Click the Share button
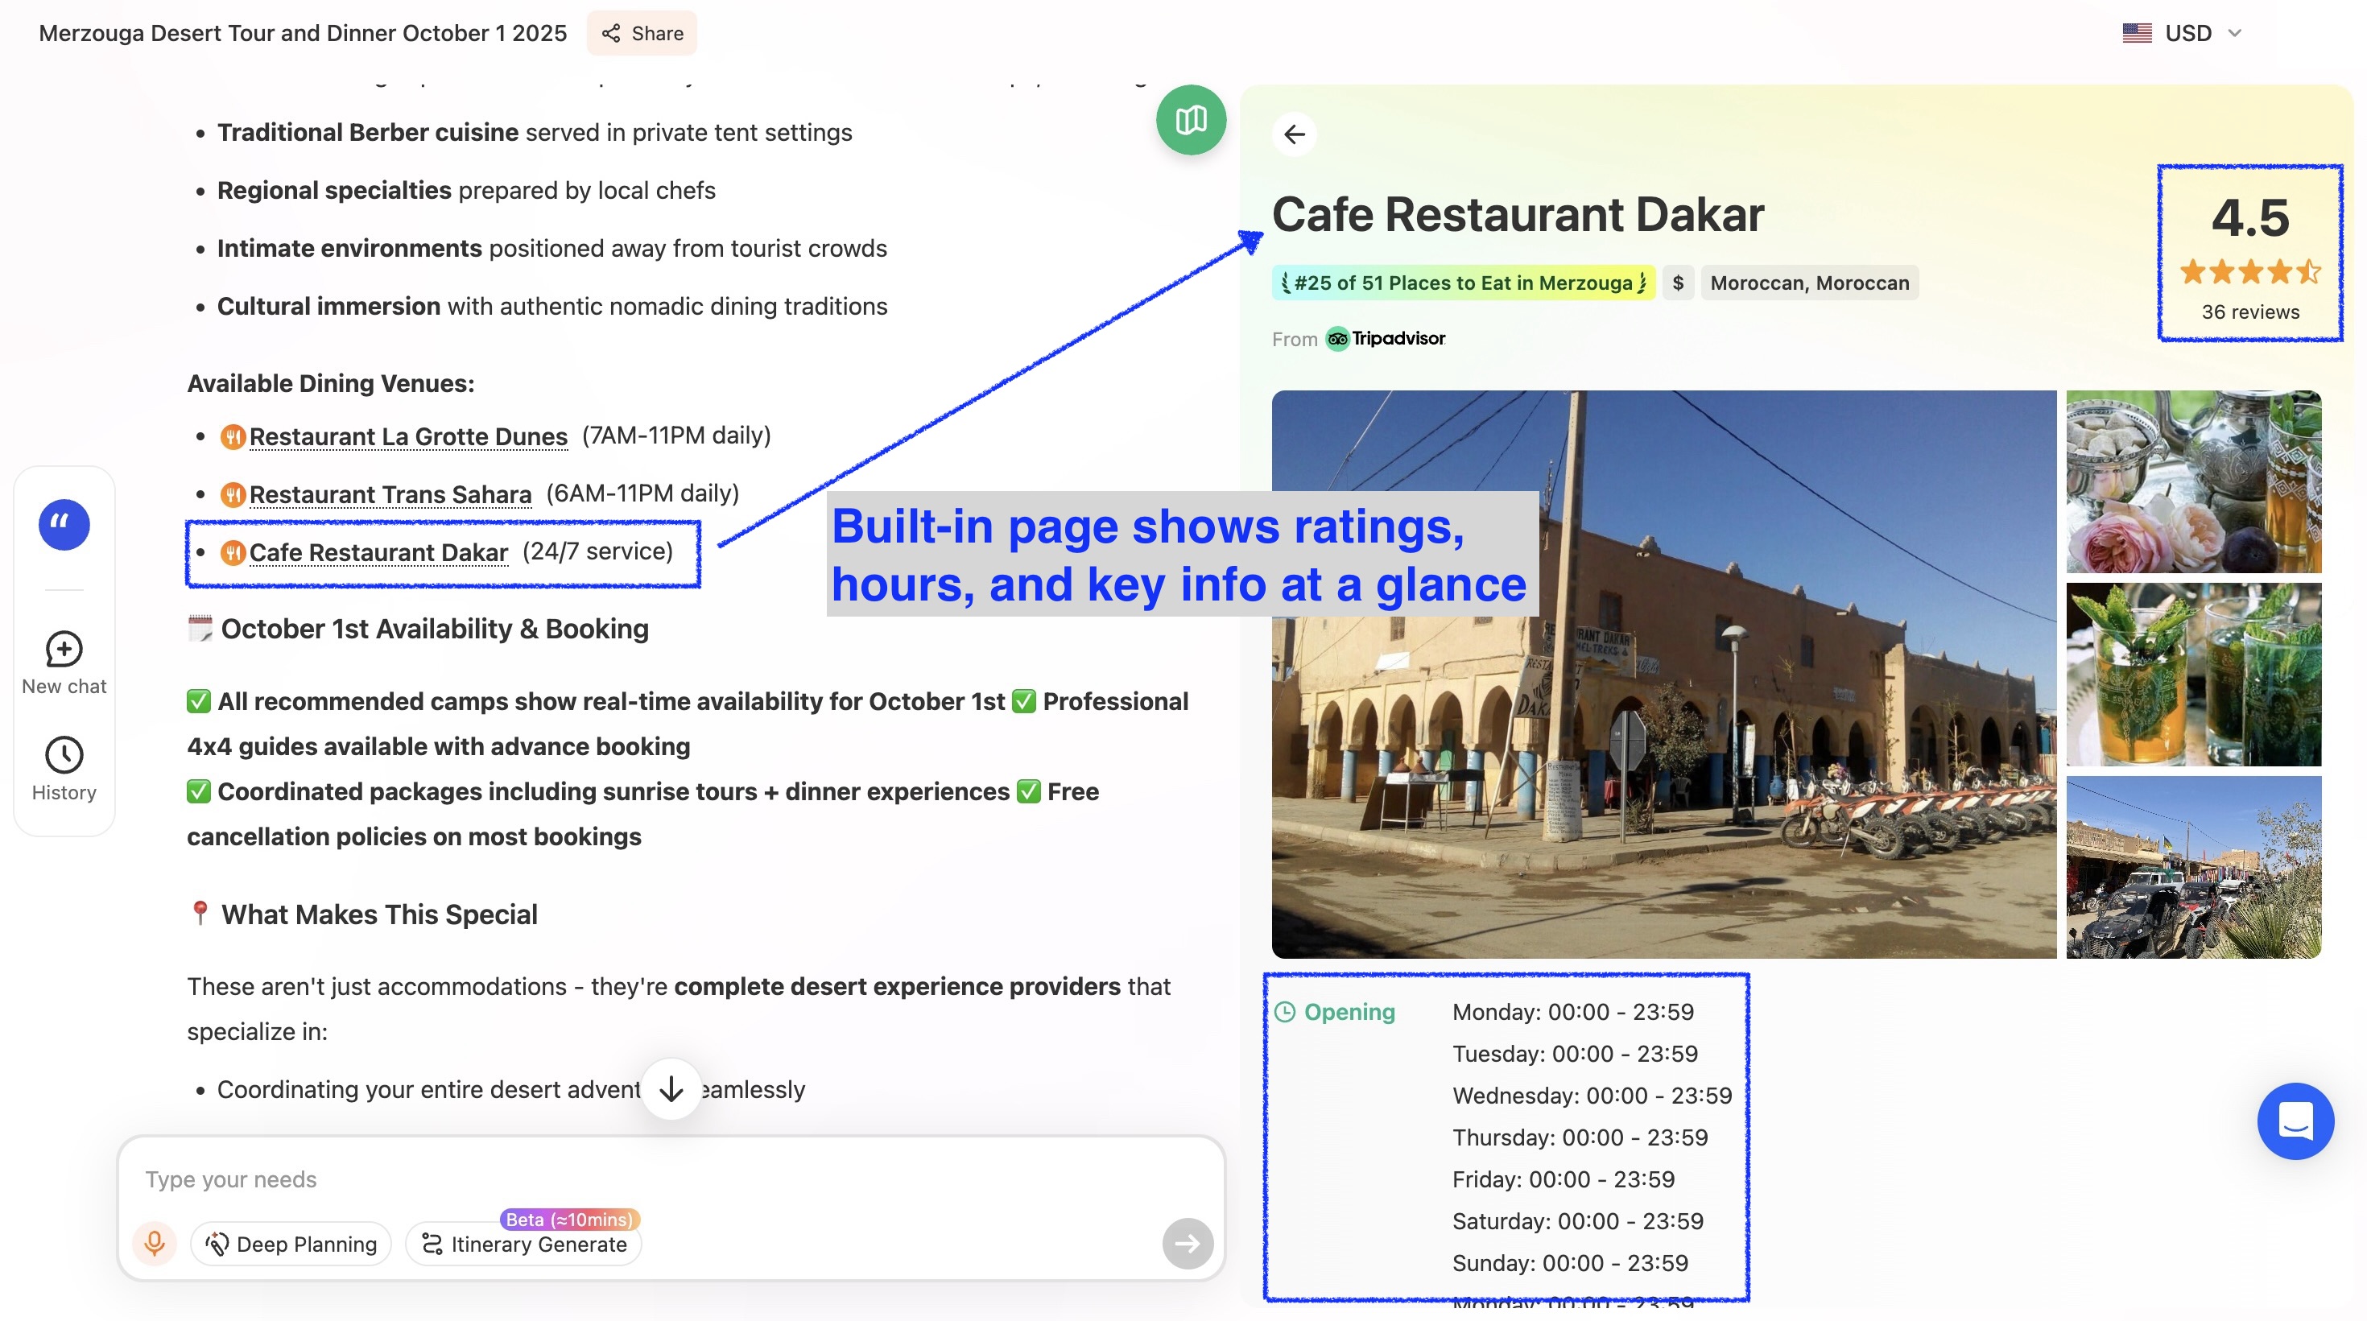 pos(642,33)
